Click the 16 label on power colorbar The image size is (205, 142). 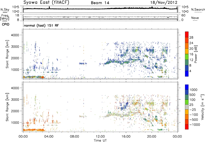[191, 54]
